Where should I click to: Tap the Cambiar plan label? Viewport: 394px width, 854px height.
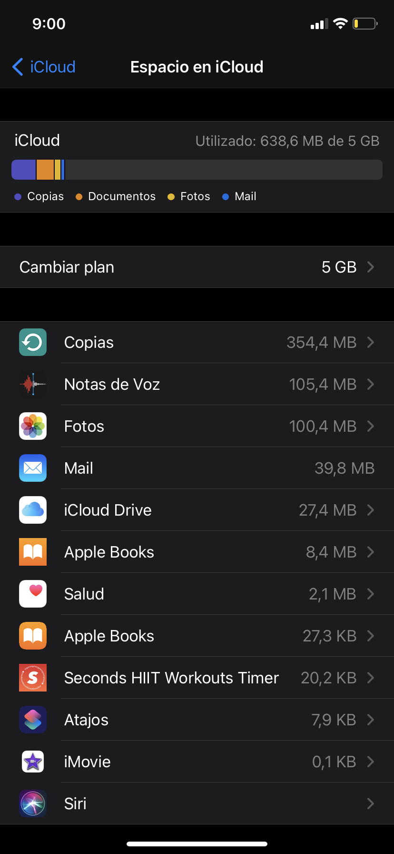pyautogui.click(x=67, y=267)
